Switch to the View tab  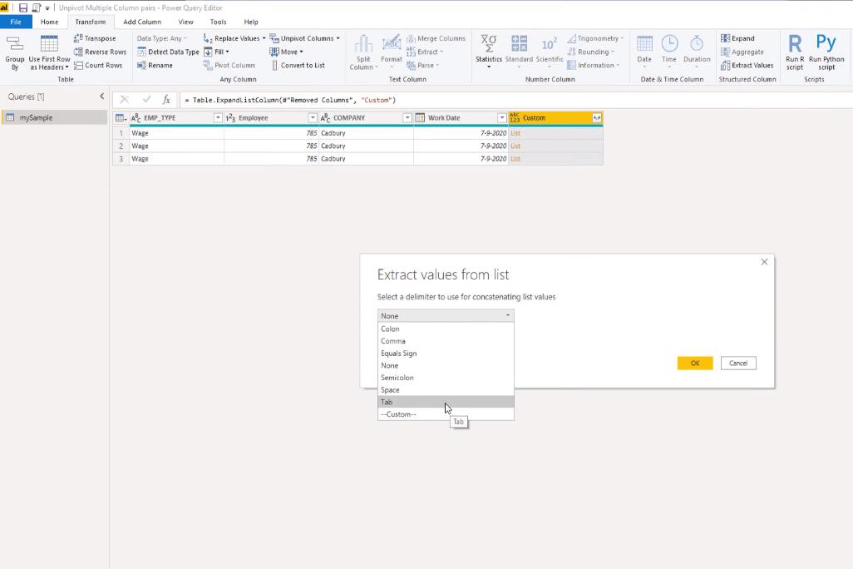click(x=185, y=22)
